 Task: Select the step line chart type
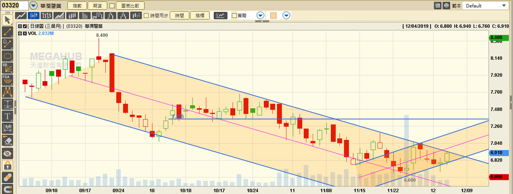pos(98,15)
